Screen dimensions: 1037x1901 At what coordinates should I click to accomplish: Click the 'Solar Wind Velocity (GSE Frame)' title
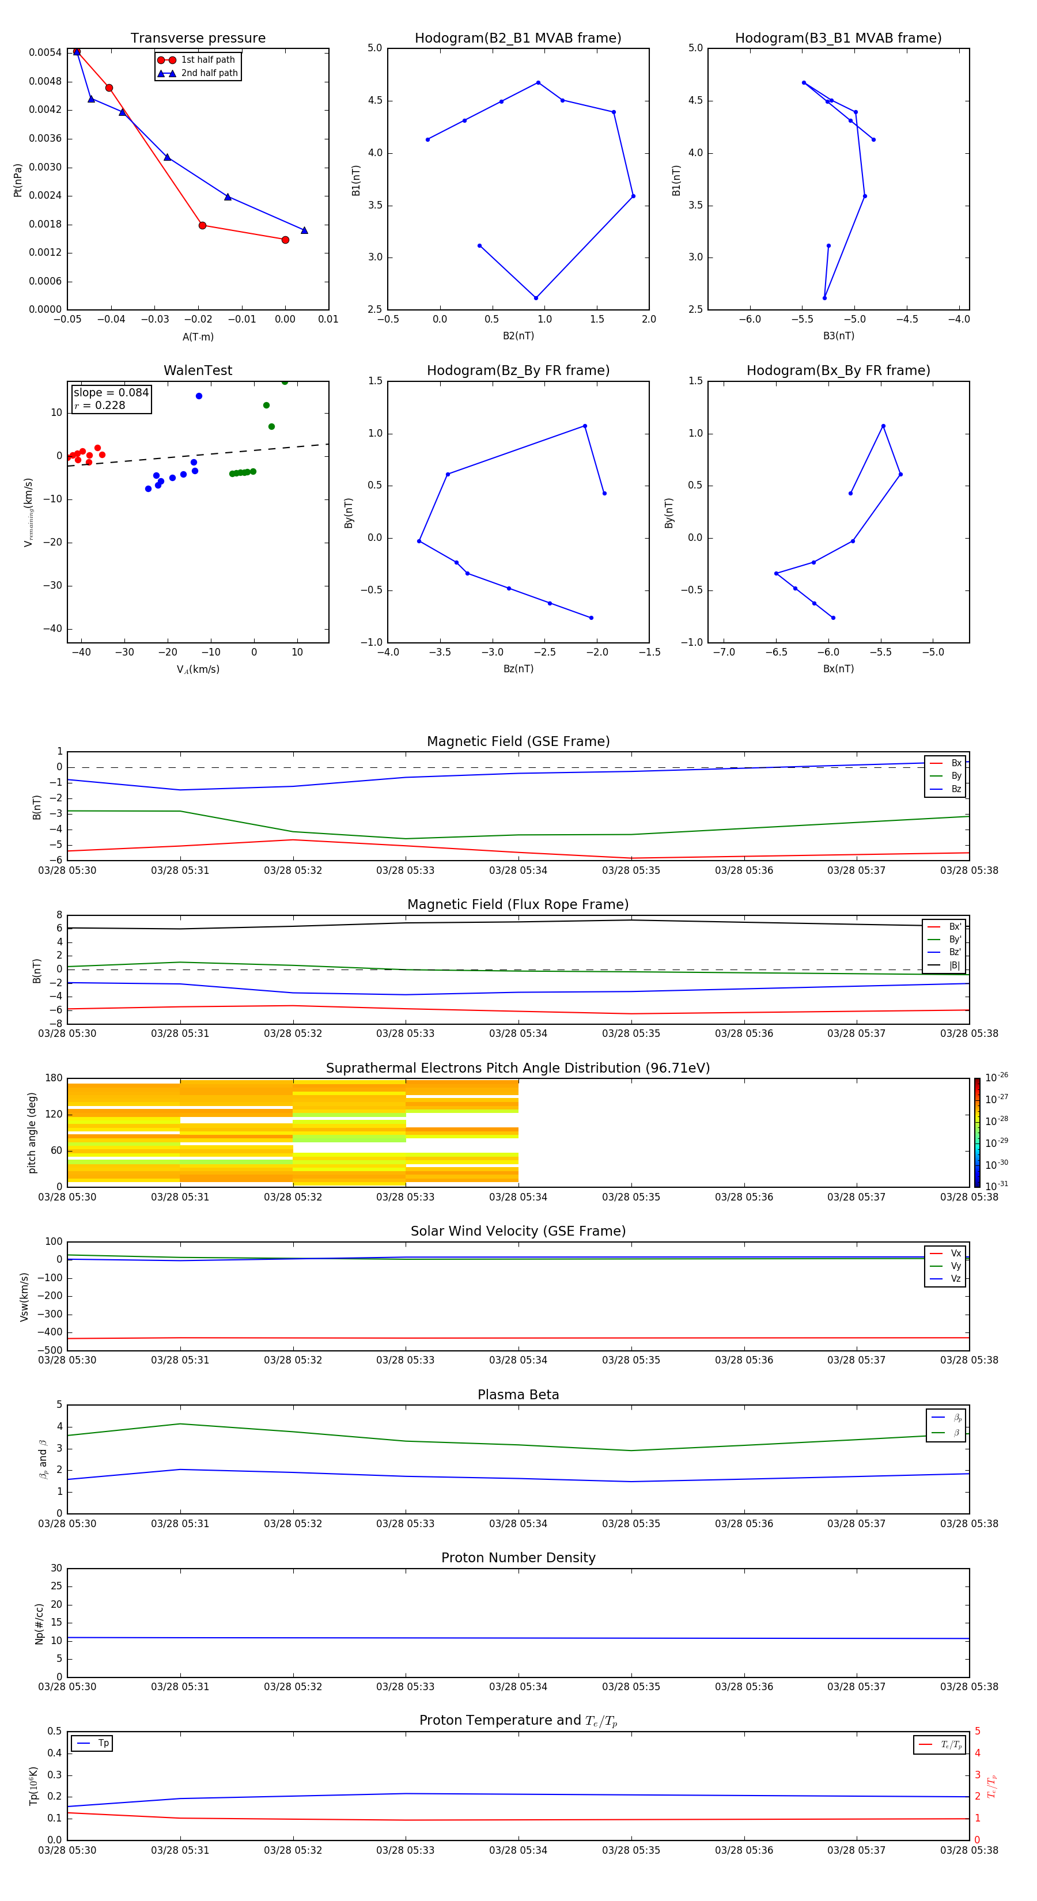[518, 1232]
